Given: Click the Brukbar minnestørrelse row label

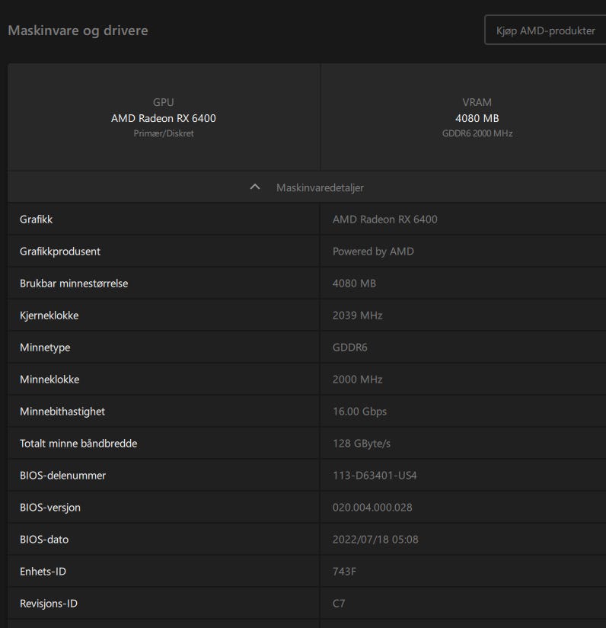Looking at the screenshot, I should [74, 284].
